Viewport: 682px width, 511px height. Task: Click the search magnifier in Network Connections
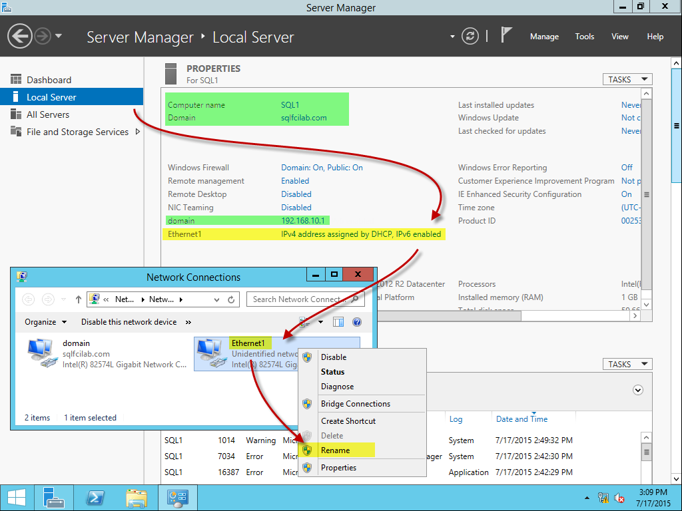click(x=355, y=299)
